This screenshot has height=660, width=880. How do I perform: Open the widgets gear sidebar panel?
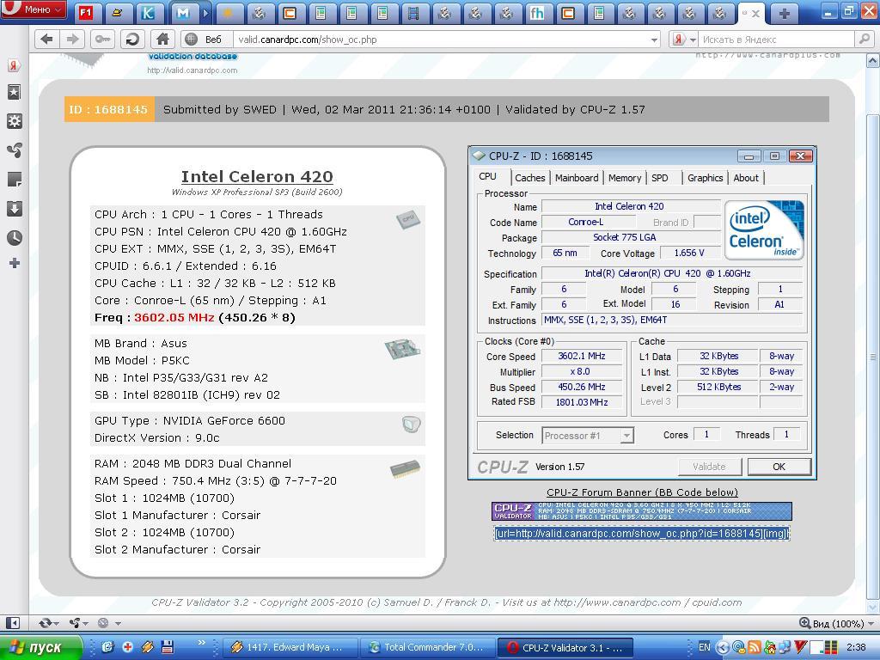(x=14, y=121)
